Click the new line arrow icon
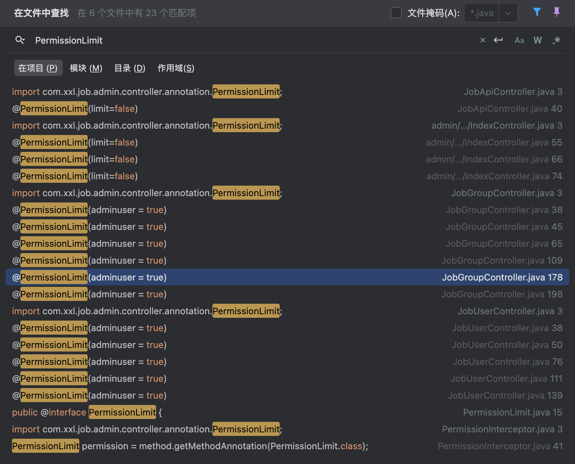 coord(498,40)
